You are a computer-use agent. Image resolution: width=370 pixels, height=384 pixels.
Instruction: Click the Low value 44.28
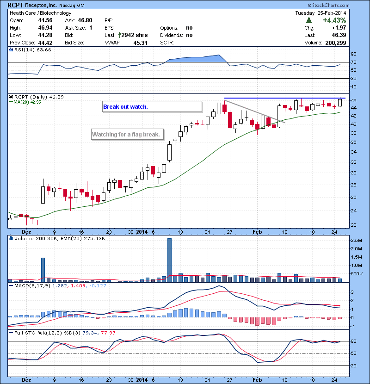click(x=45, y=35)
